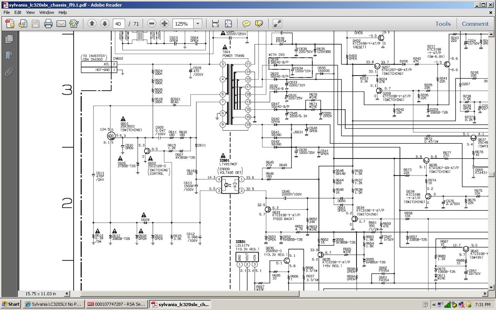Click the page number input field
This screenshot has width=496, height=310.
pyautogui.click(x=119, y=24)
